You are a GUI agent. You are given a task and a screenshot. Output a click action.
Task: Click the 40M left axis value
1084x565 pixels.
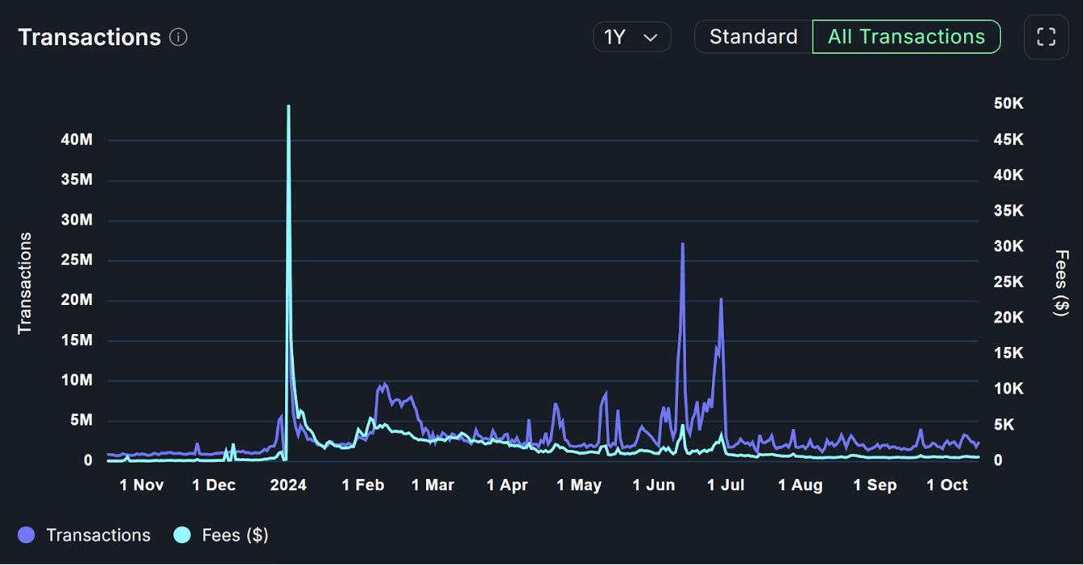[x=77, y=140]
